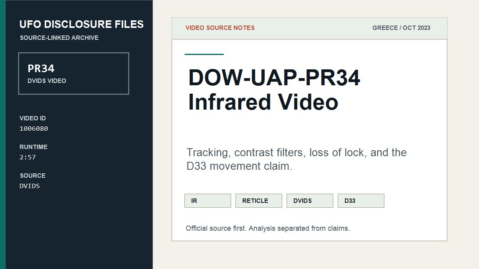The width and height of the screenshot is (479, 269).
Task: Select the tracking and contrast filters description
Action: point(297,159)
